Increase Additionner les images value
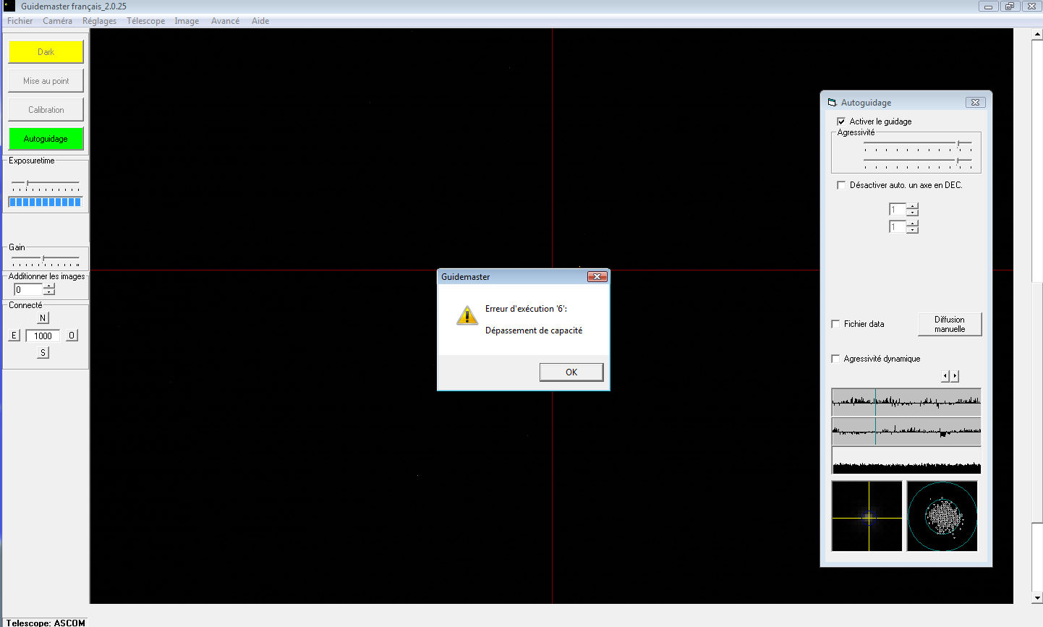The image size is (1043, 627). coord(48,286)
